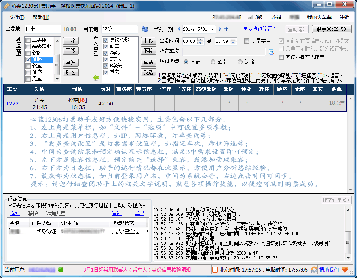Image resolution: width=357 pixels, height=278 pixels.
Task: Select 全部 pass-through type
Action: pyautogui.click(x=186, y=62)
